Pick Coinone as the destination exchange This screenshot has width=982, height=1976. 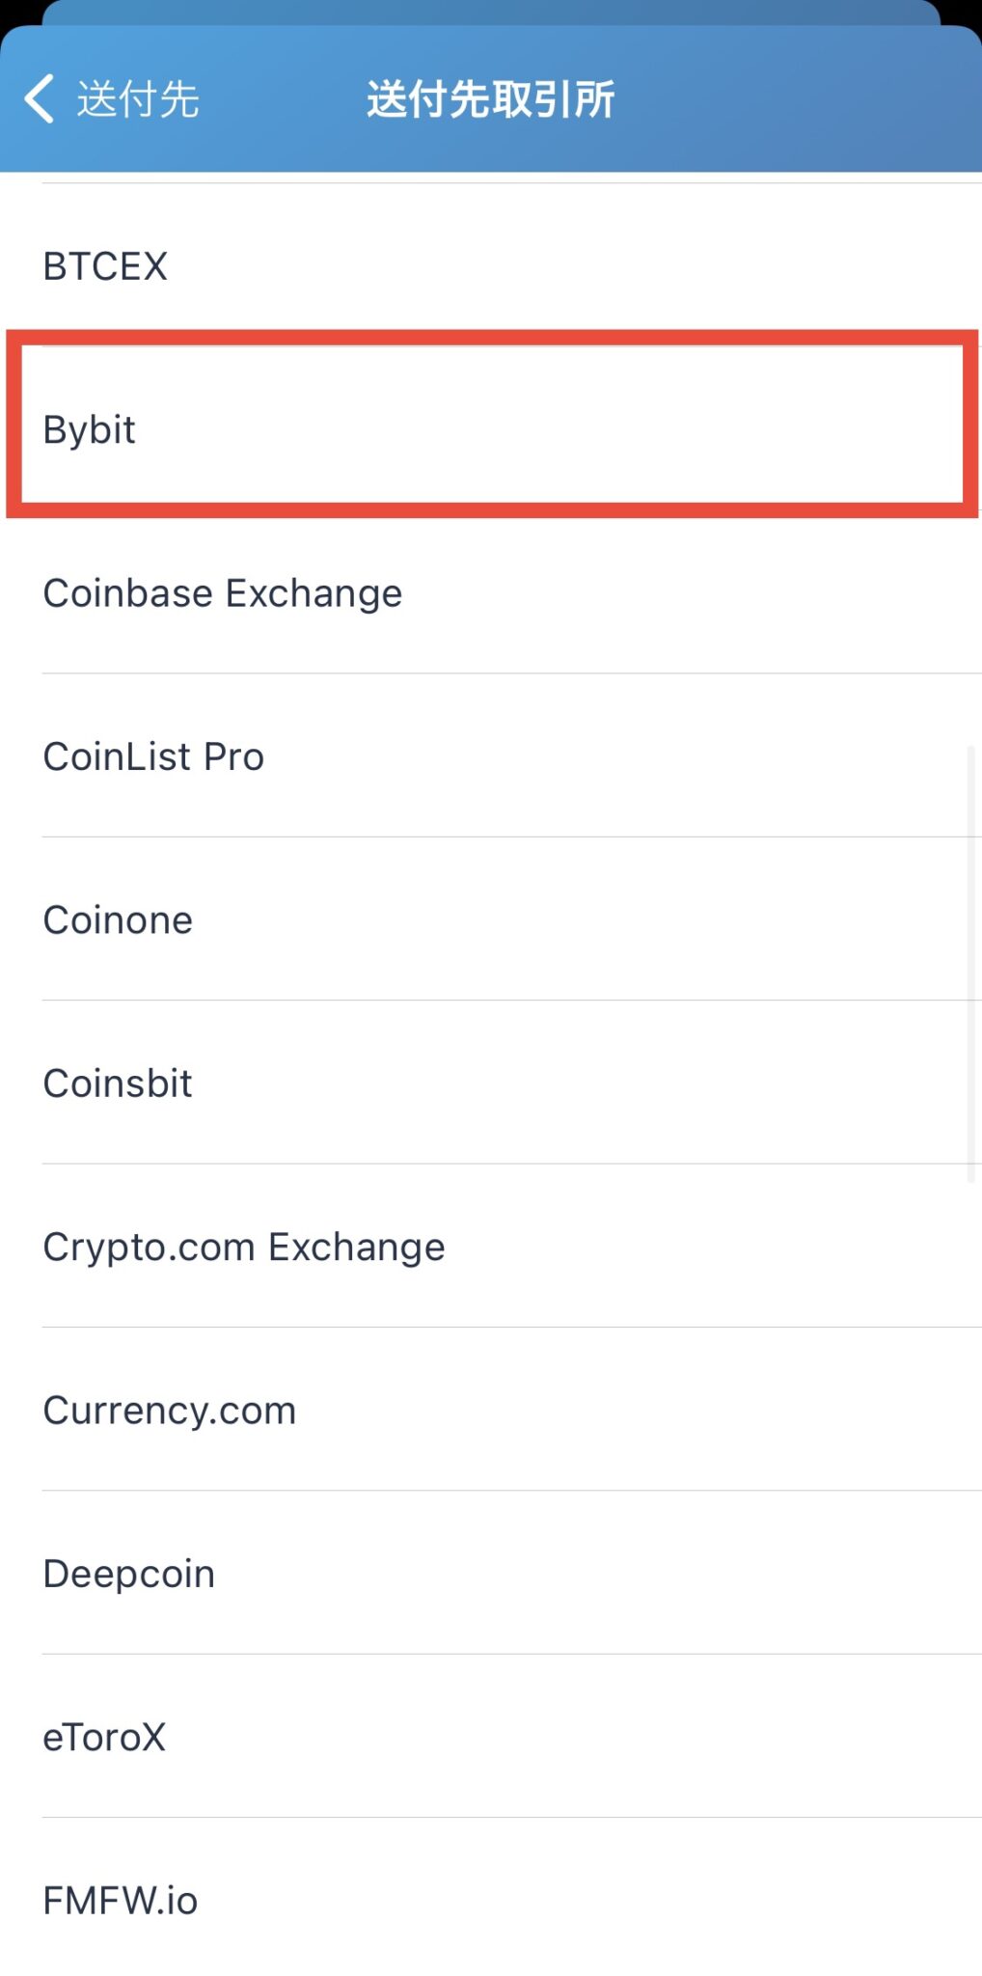click(x=117, y=919)
